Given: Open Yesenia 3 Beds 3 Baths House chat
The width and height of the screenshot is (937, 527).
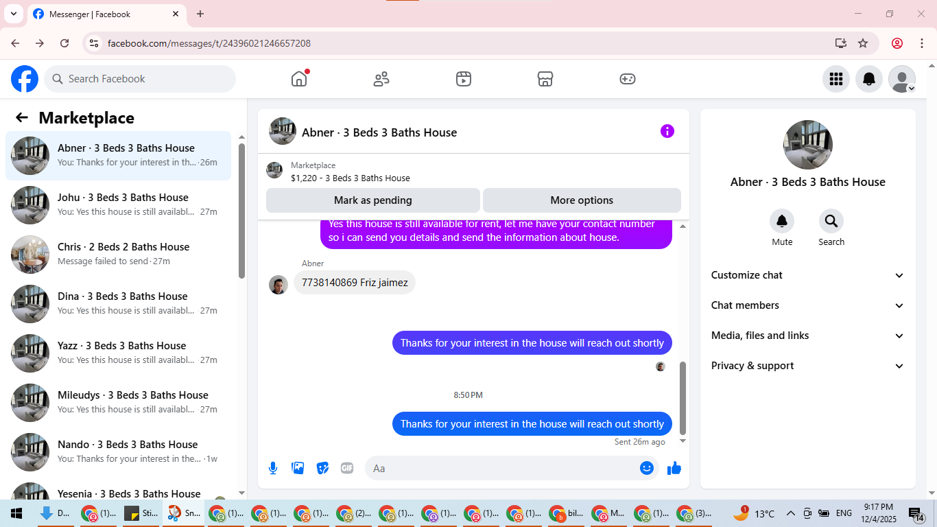Looking at the screenshot, I should 118,489.
